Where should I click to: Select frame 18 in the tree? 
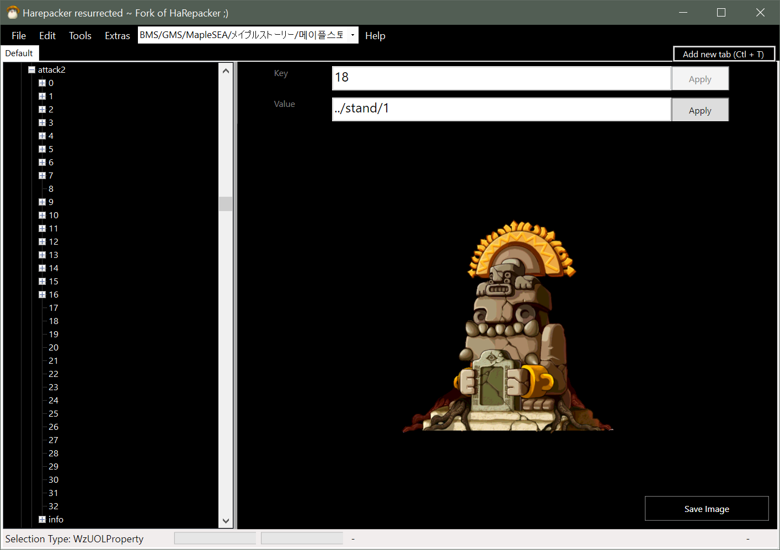coord(54,321)
